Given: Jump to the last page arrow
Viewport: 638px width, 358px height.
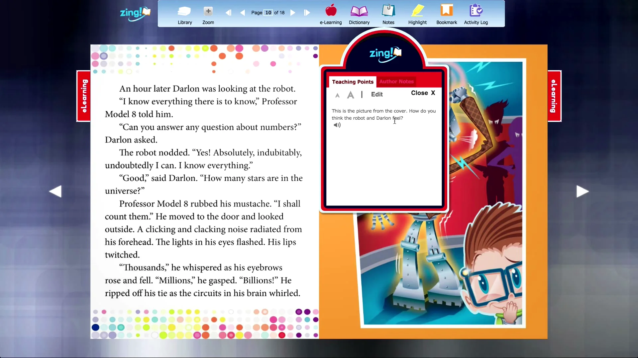Looking at the screenshot, I should (307, 13).
